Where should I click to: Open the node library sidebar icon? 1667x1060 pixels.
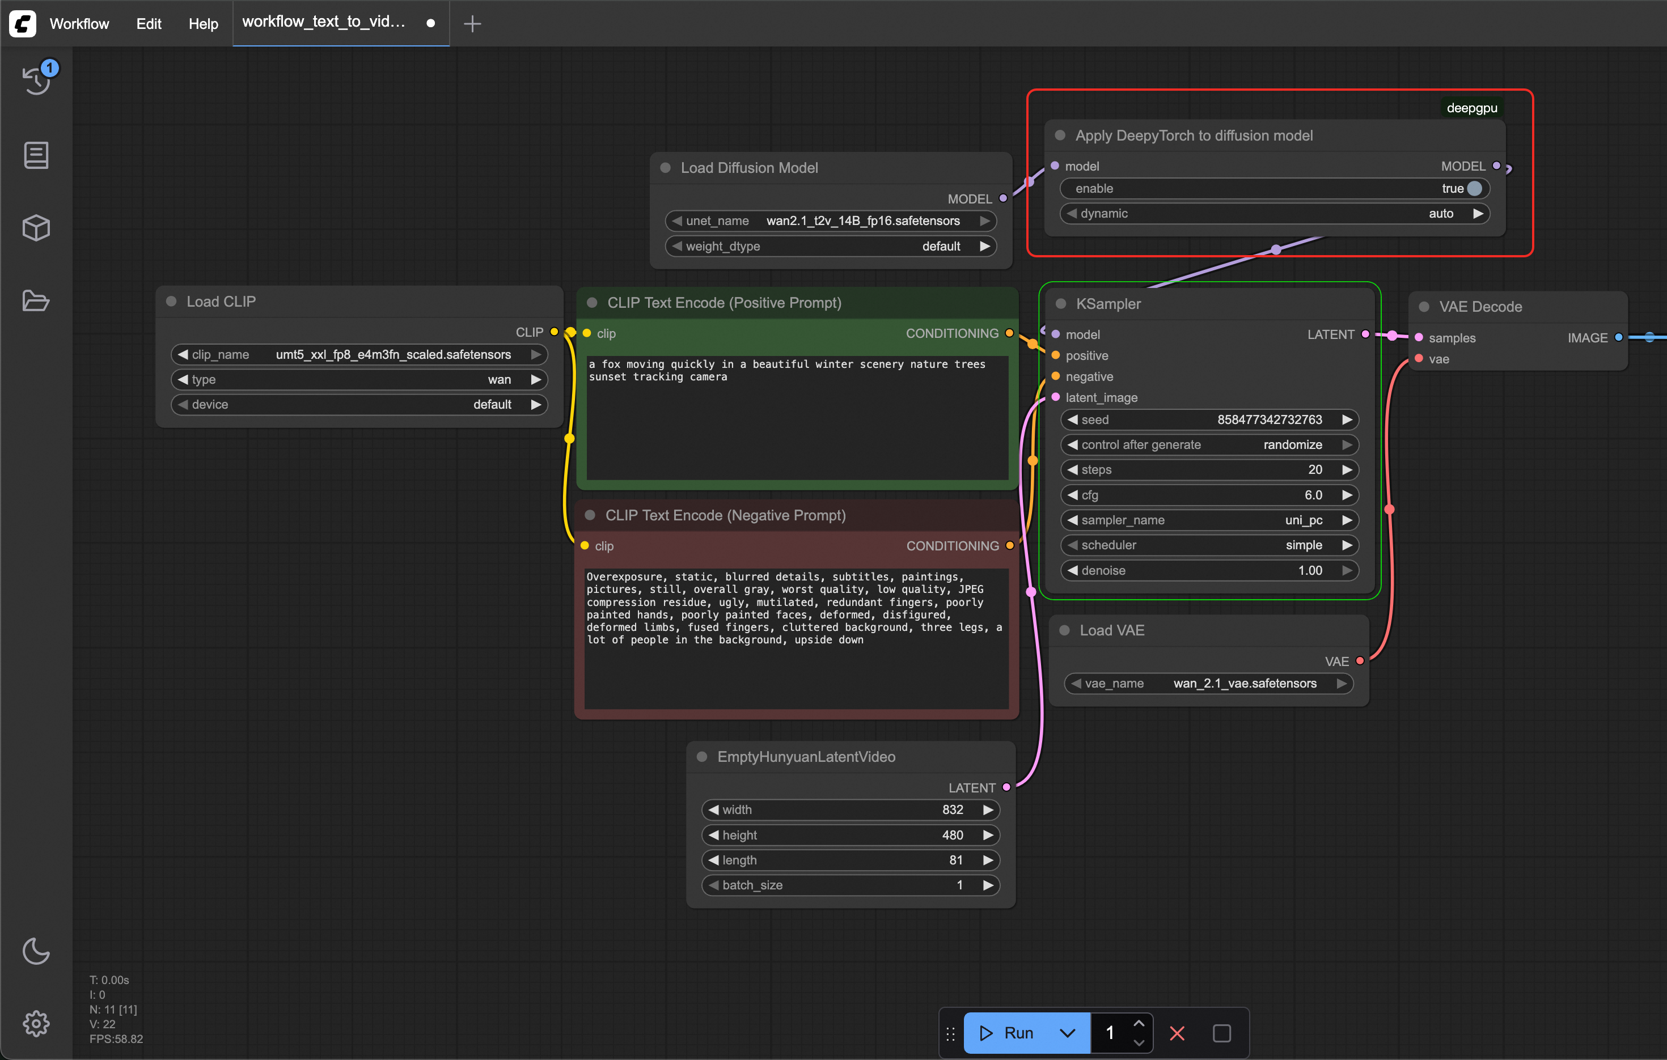tap(36, 155)
